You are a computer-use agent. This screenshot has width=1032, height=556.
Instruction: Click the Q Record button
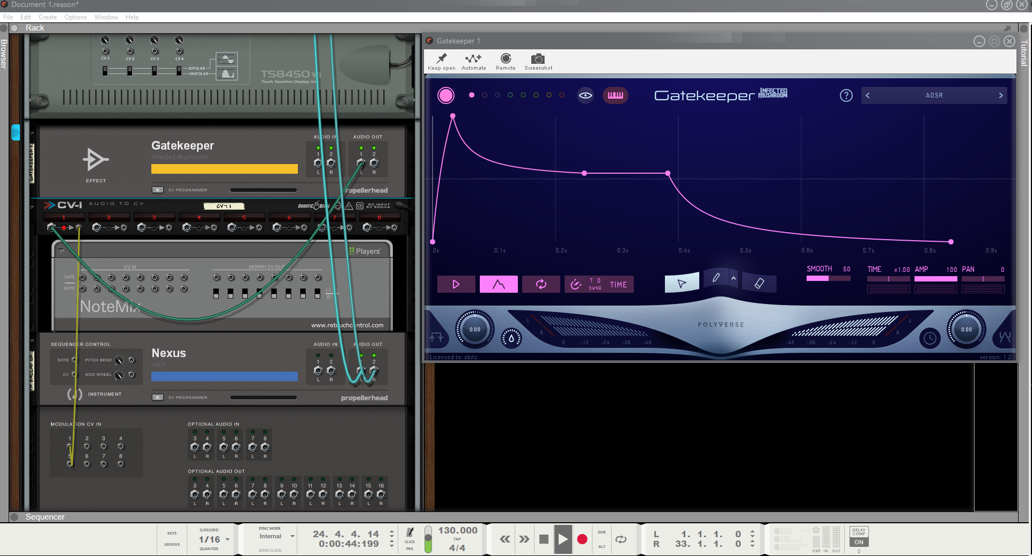pyautogui.click(x=209, y=530)
